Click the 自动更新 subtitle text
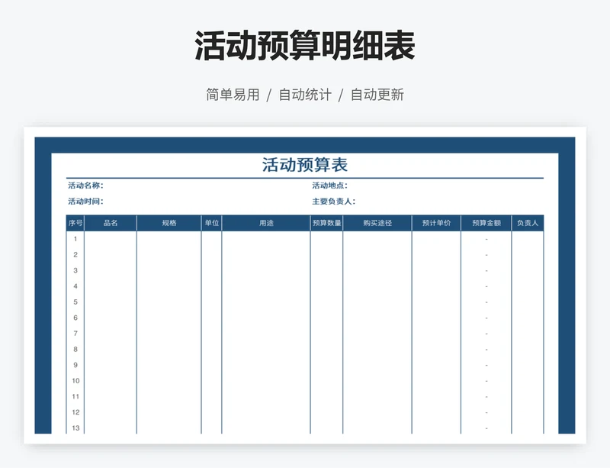The image size is (610, 468). [377, 95]
